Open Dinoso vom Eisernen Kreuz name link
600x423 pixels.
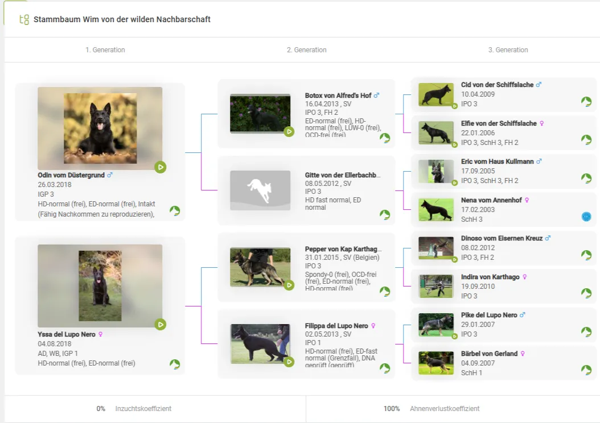pyautogui.click(x=502, y=238)
